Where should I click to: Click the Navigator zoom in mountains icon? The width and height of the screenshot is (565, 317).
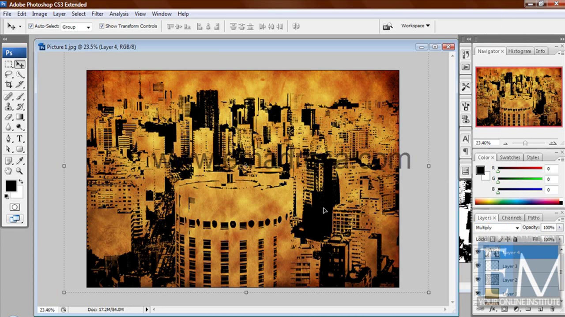[553, 143]
